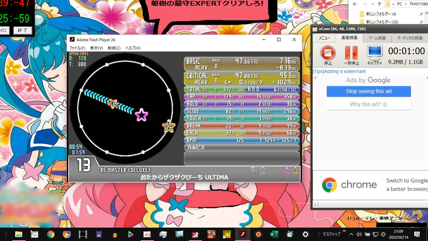428x241 pixels.
Task: Click the yellow star note near ring edge
Action: pos(169,126)
